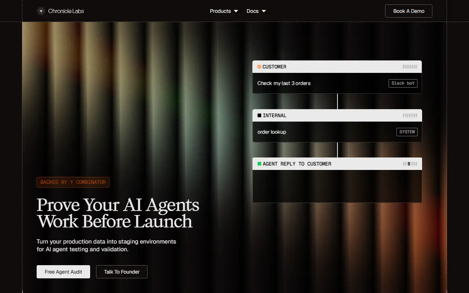Click the Slack bot tag
Screen dimensions: 469x293
(x=403, y=83)
